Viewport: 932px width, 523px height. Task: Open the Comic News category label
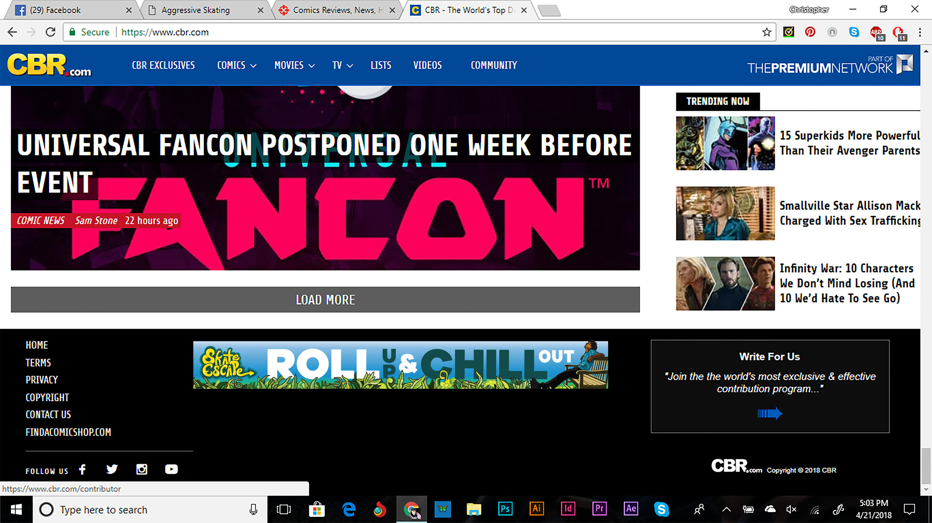click(41, 220)
